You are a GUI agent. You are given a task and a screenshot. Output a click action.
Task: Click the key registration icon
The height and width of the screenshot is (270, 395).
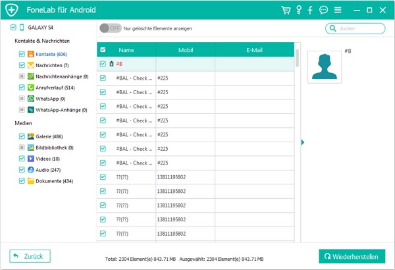[x=298, y=11]
